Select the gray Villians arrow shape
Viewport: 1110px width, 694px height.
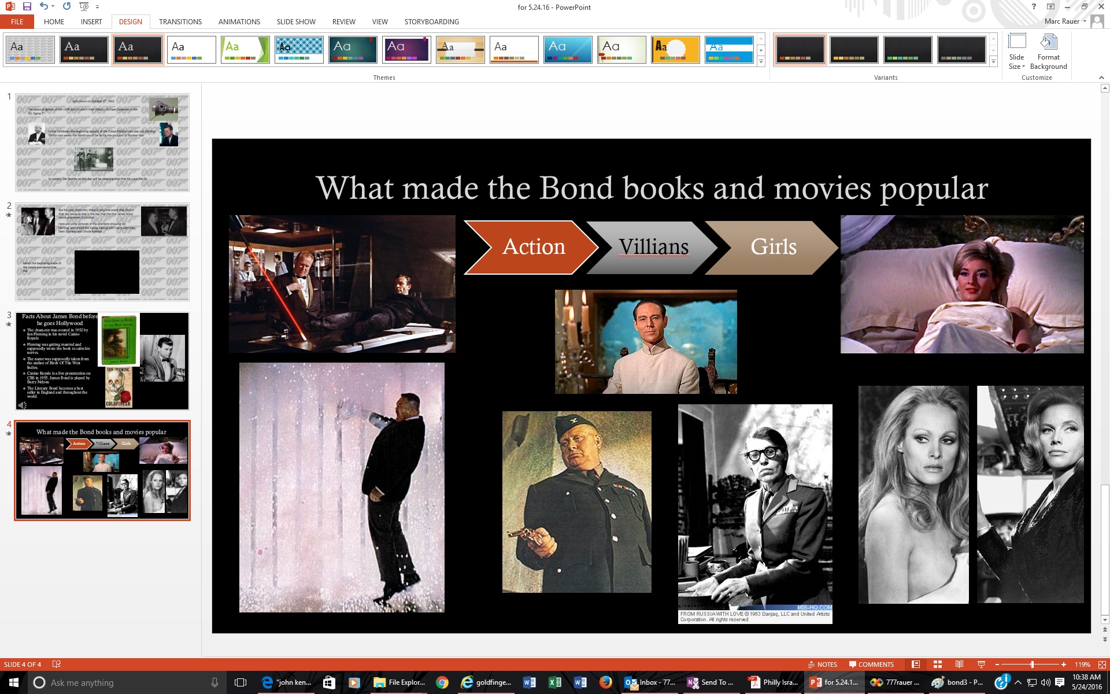point(652,247)
